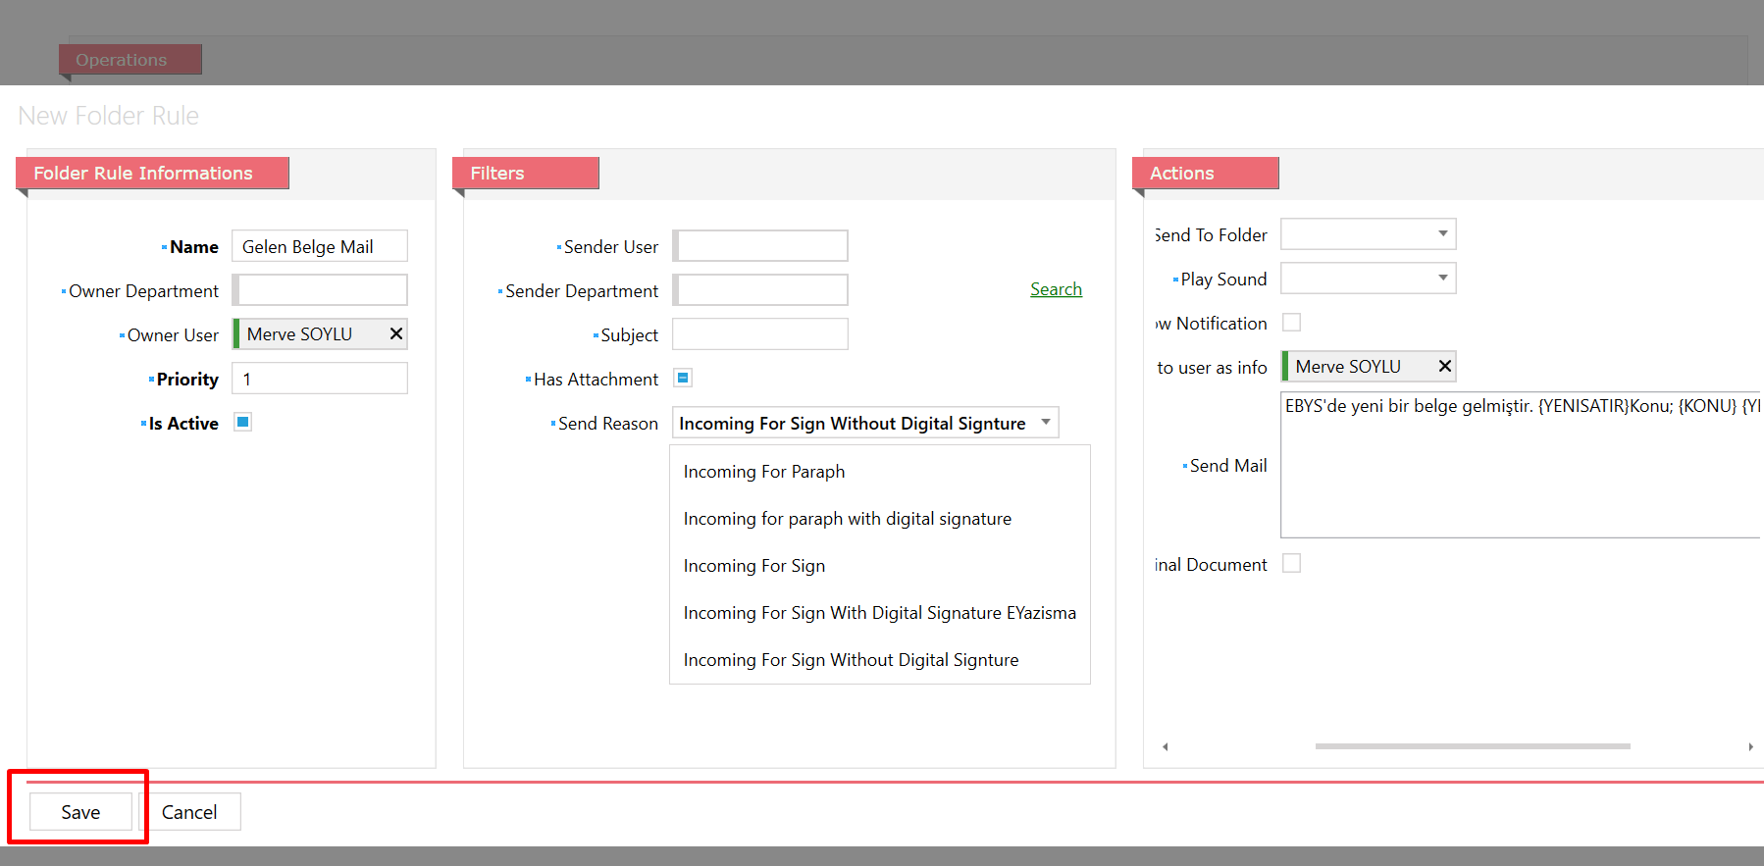
Task: Enable the Show Notification checkbox
Action: pyautogui.click(x=1292, y=323)
